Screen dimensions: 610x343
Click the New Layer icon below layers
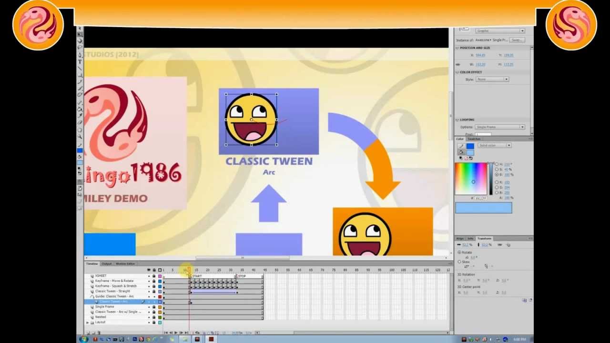[x=88, y=333]
